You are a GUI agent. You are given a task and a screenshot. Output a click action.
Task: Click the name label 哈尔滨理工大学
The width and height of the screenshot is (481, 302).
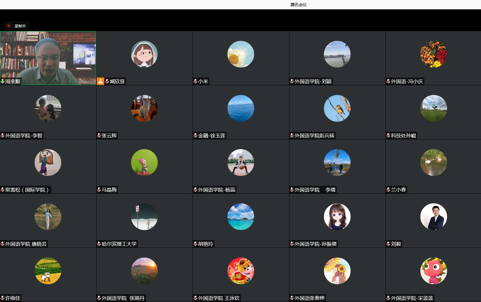(x=119, y=244)
